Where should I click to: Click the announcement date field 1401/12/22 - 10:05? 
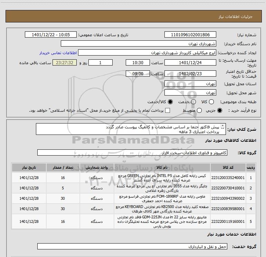[x=51, y=34]
